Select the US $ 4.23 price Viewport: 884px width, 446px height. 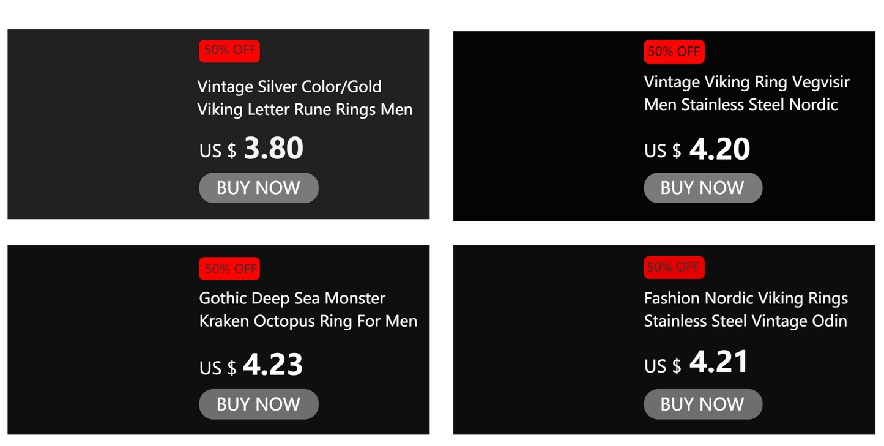pyautogui.click(x=251, y=366)
